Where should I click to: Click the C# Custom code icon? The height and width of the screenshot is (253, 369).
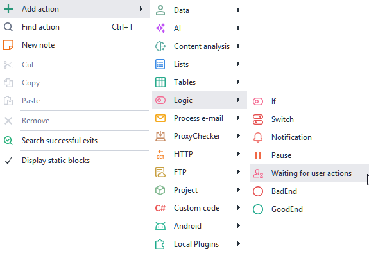[x=160, y=208]
